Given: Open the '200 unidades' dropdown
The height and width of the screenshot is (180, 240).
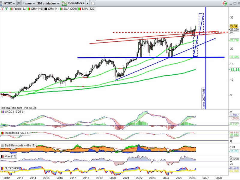Looking at the screenshot, I should pos(48,3).
